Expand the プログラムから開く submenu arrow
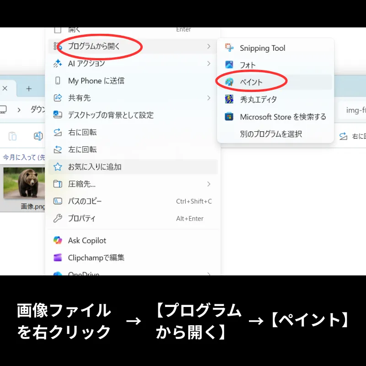366x366 pixels. point(209,46)
